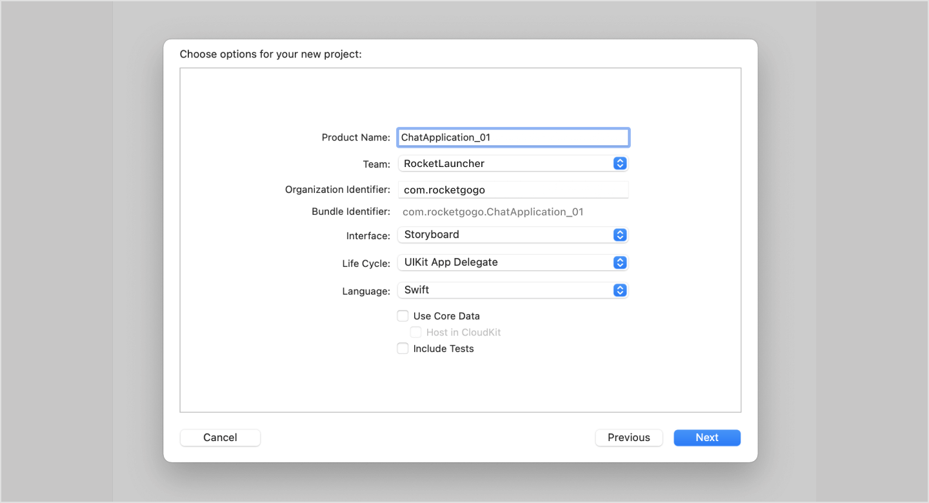929x503 pixels.
Task: Click the Interface popup chevron icon
Action: point(619,235)
